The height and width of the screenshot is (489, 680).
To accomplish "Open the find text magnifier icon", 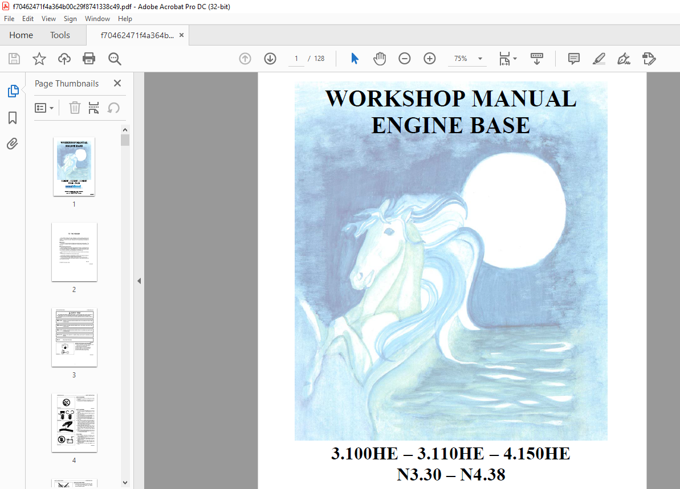I will (x=115, y=59).
